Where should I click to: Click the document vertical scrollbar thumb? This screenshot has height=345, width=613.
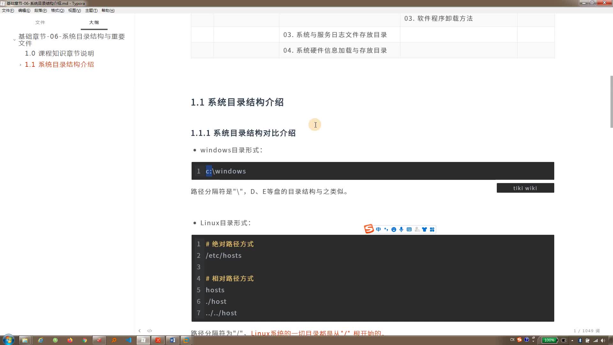click(611, 102)
